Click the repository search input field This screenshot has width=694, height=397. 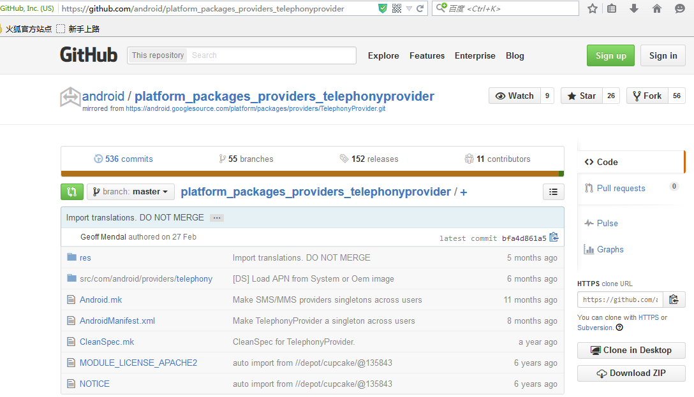271,55
